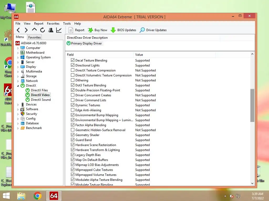Click the Field column header
The width and height of the screenshot is (269, 201).
[100, 54]
